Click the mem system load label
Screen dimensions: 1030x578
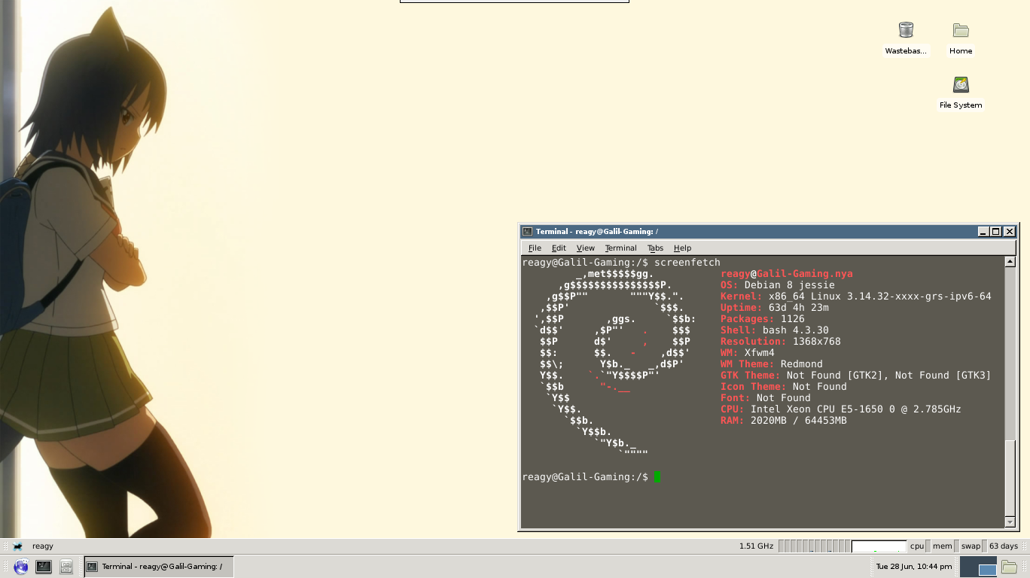click(942, 546)
